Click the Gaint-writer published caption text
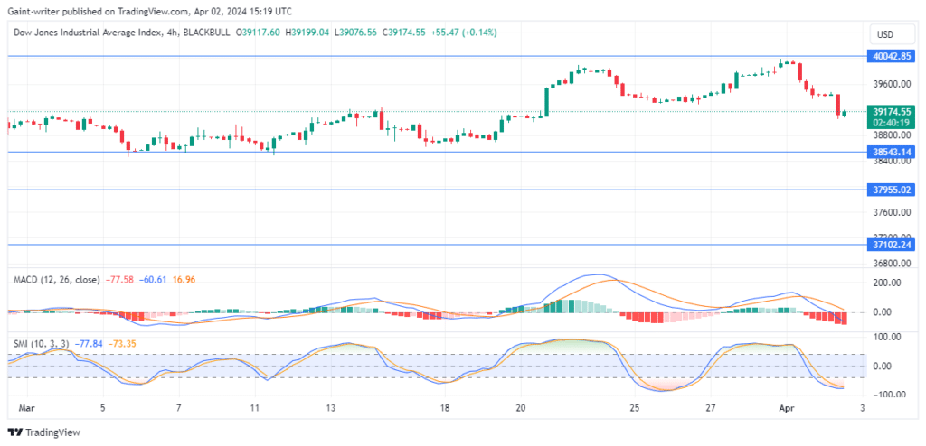Image resolution: width=926 pixels, height=446 pixels. [149, 11]
